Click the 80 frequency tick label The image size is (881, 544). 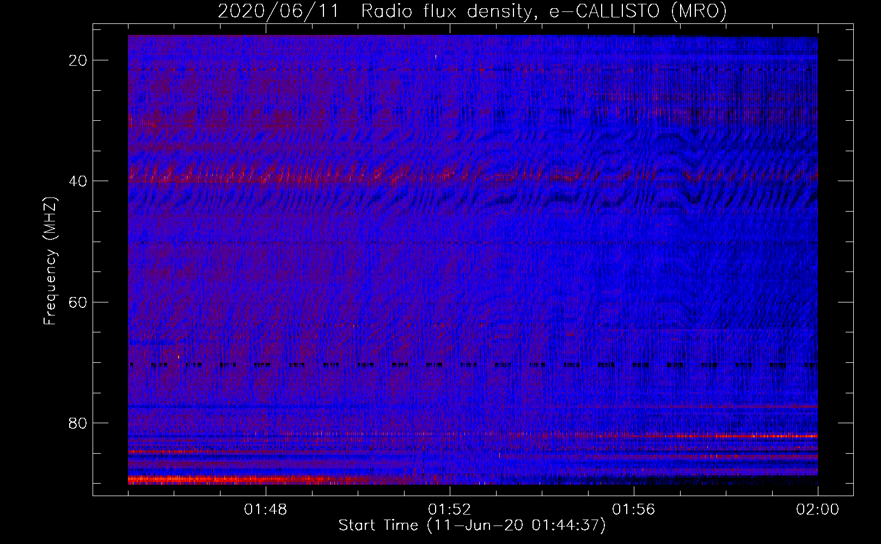point(78,423)
